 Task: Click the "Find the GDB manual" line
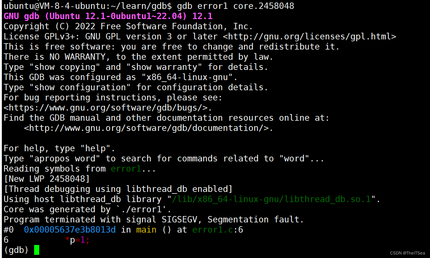[x=167, y=118]
